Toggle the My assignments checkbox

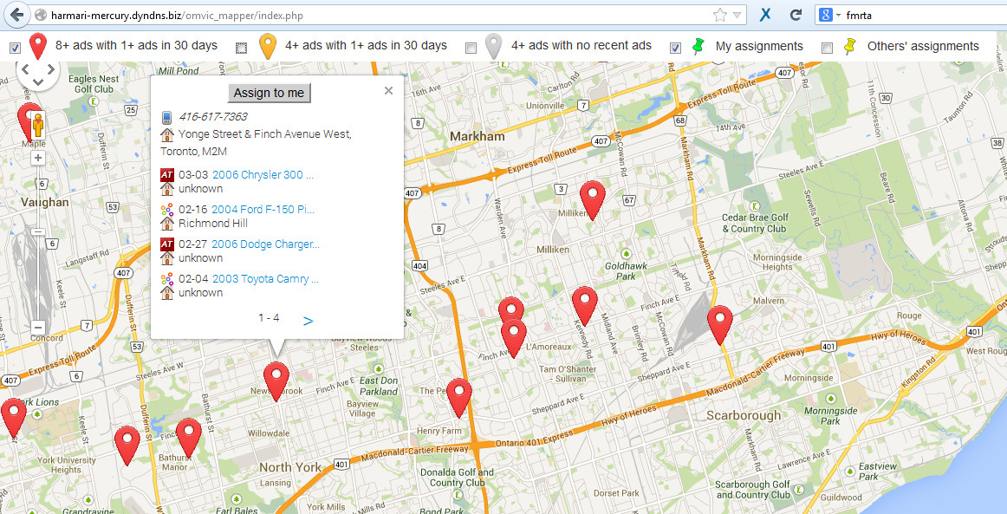pos(676,48)
